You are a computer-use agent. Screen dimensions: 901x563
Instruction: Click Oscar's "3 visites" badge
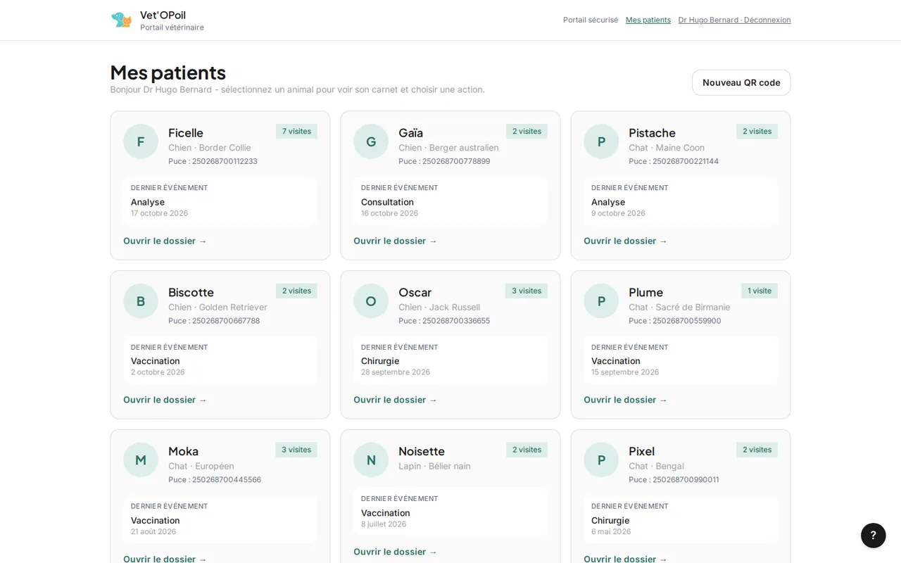click(x=527, y=291)
